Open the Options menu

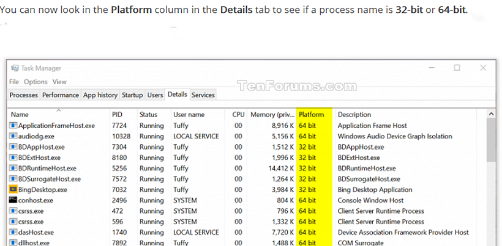(36, 82)
